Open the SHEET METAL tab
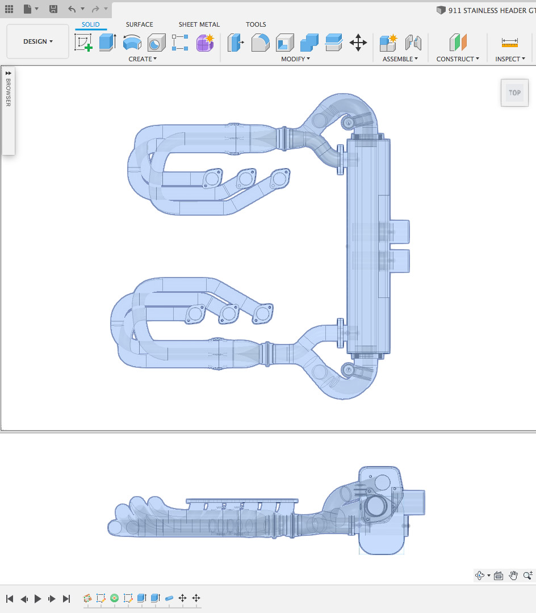This screenshot has width=536, height=613. coord(199,24)
